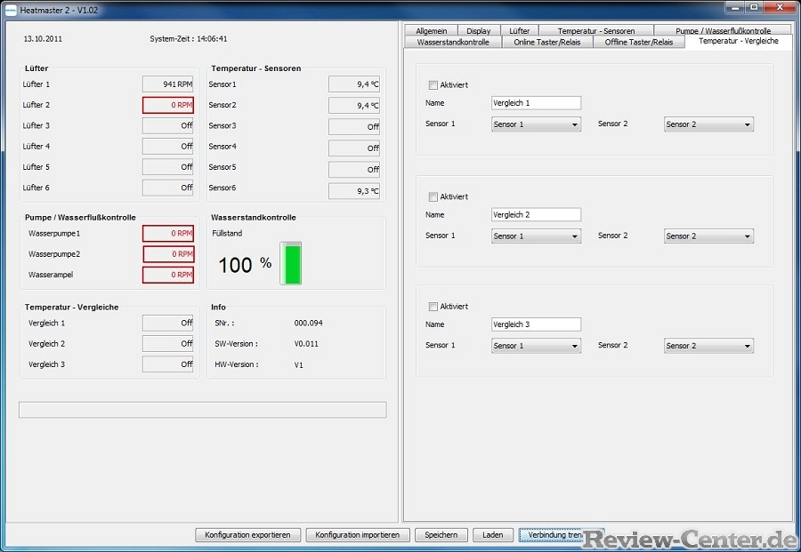The image size is (801, 552).
Task: Click the green Füllstand level bar
Action: pos(291,263)
